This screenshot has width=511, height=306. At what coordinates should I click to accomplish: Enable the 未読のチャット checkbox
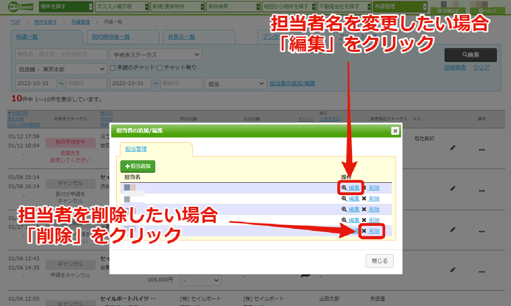[112, 67]
